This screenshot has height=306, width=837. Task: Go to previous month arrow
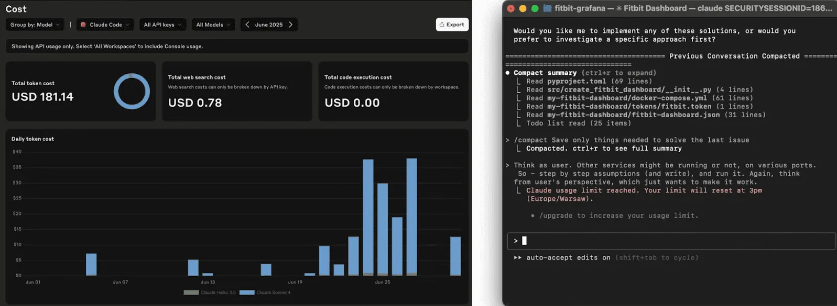click(x=247, y=25)
